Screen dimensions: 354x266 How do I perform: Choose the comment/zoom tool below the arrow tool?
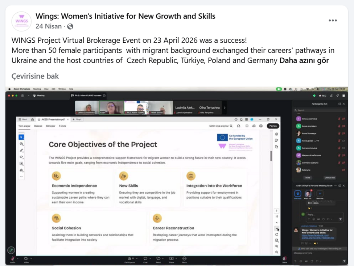(21, 144)
